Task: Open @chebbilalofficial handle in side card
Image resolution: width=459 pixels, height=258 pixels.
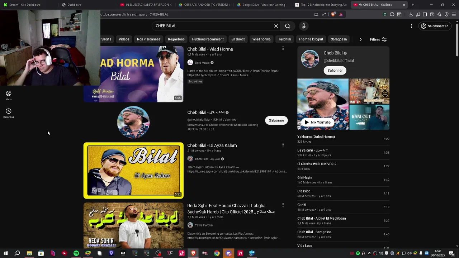Action: (x=339, y=61)
